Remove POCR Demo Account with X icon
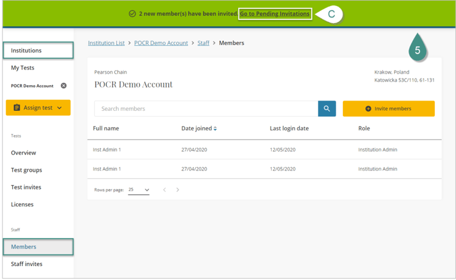Screen dimensions: 456x280 coord(63,86)
